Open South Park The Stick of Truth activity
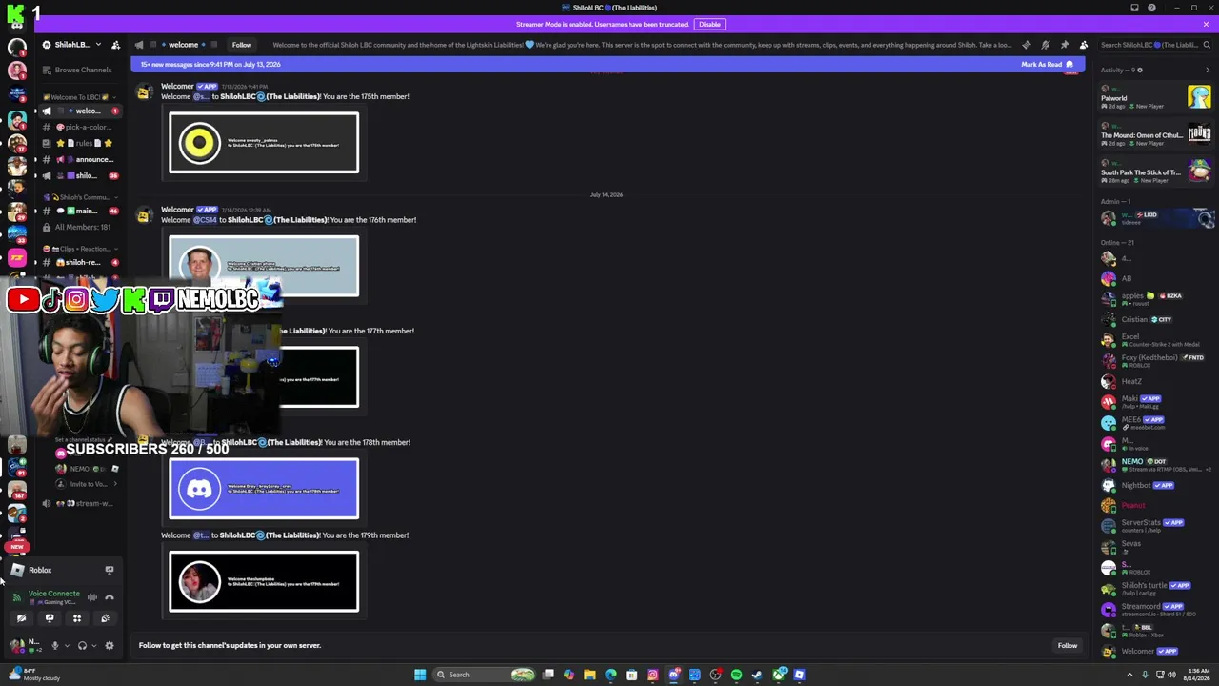The width and height of the screenshot is (1219, 686). pos(1155,172)
